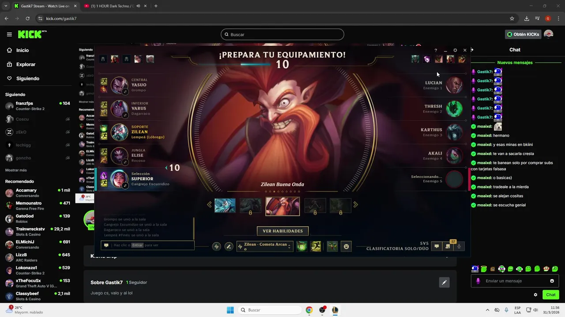Collapse the Kick chat panel arrow

click(x=472, y=50)
